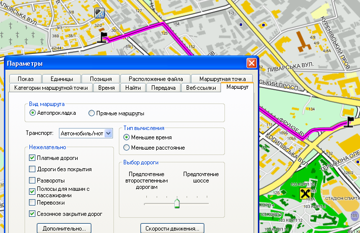Click the circled 105 route marker

pos(355,215)
